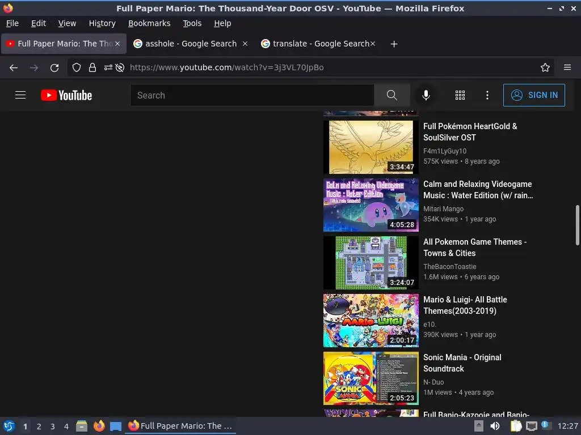Click the removable media eject tray icon

(479, 426)
